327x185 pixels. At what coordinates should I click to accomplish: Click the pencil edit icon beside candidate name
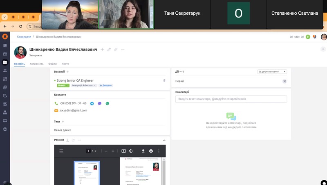pos(109,49)
